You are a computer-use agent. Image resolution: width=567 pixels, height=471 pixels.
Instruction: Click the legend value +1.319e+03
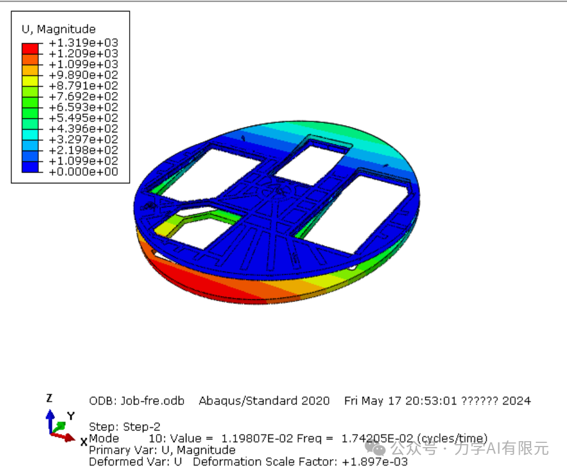[84, 43]
